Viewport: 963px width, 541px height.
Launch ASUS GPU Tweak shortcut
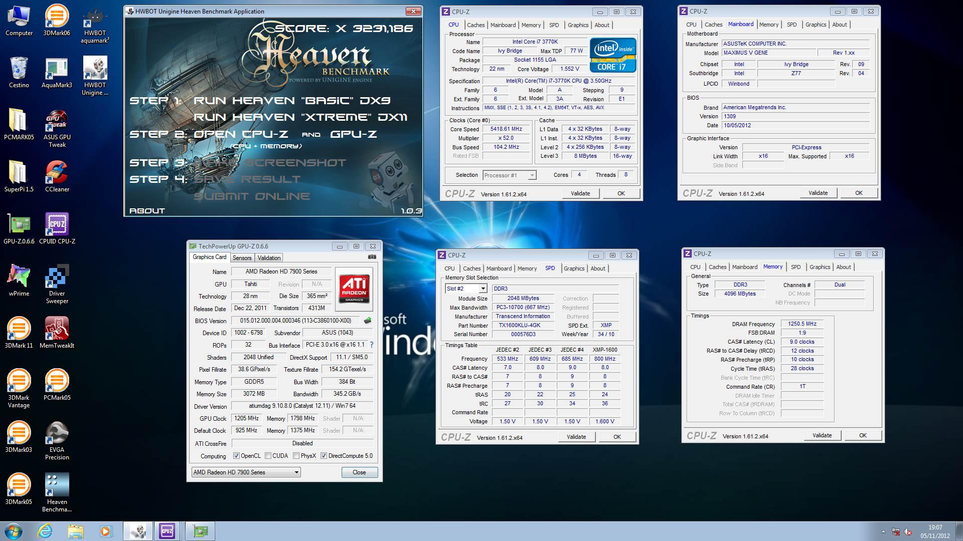pos(57,128)
